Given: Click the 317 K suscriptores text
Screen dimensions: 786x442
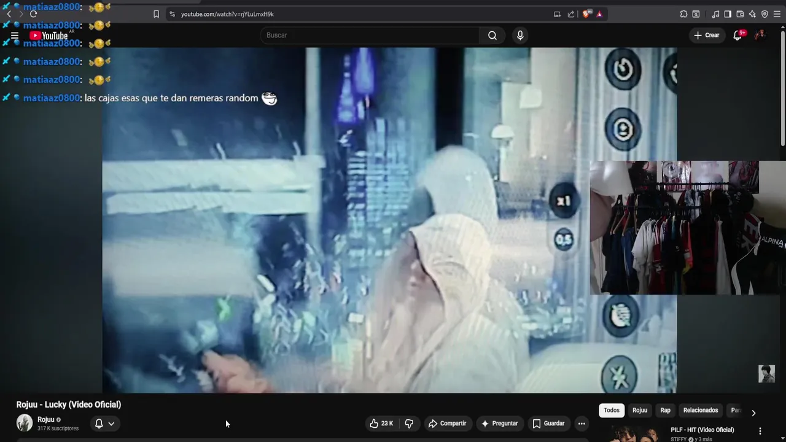Looking at the screenshot, I should tap(58, 428).
